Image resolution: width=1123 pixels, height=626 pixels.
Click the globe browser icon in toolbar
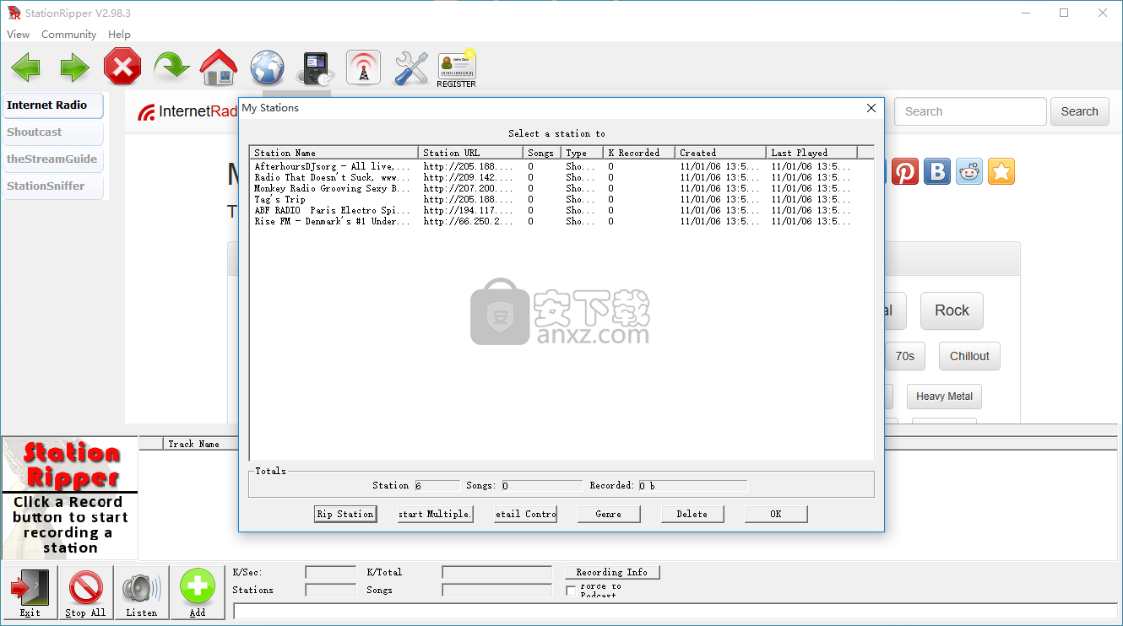point(267,67)
